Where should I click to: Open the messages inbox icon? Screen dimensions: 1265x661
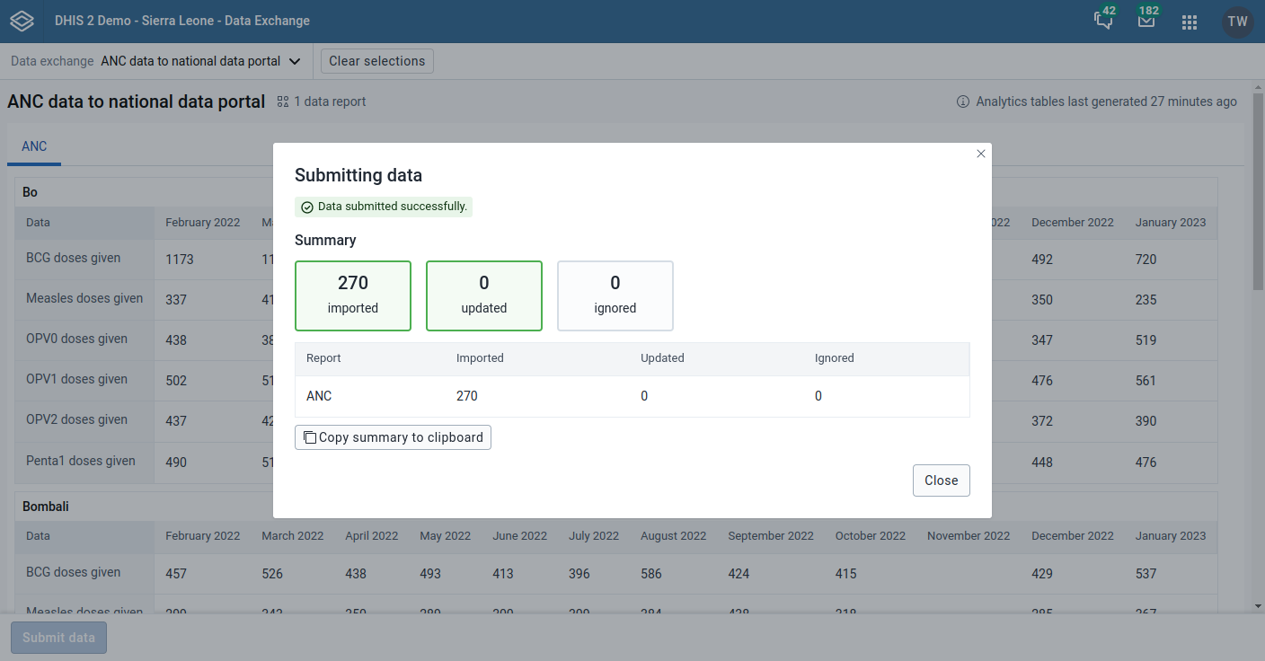[x=1146, y=22]
